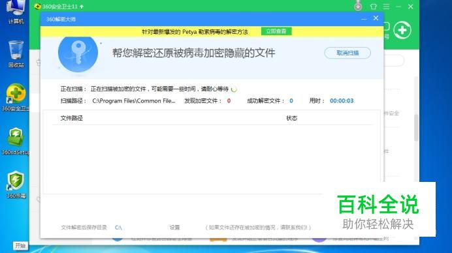Click the Windows 开始 start button
This screenshot has width=452, height=253.
pyautogui.click(x=20, y=246)
